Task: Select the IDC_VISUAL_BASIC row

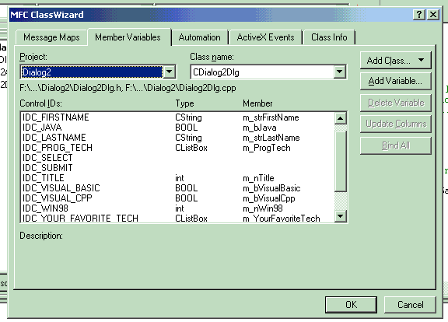Action: pyautogui.click(x=177, y=188)
